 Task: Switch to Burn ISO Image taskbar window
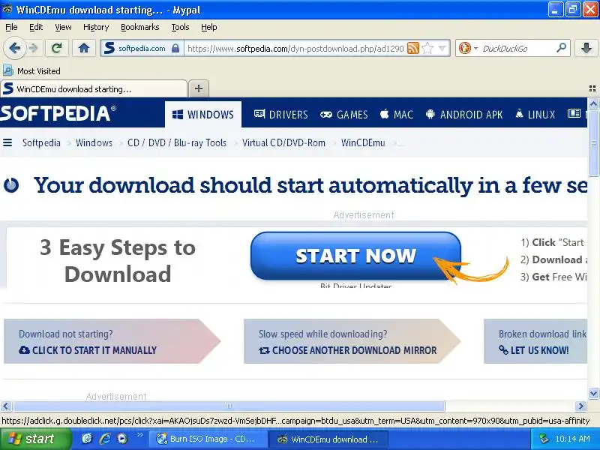pyautogui.click(x=207, y=439)
